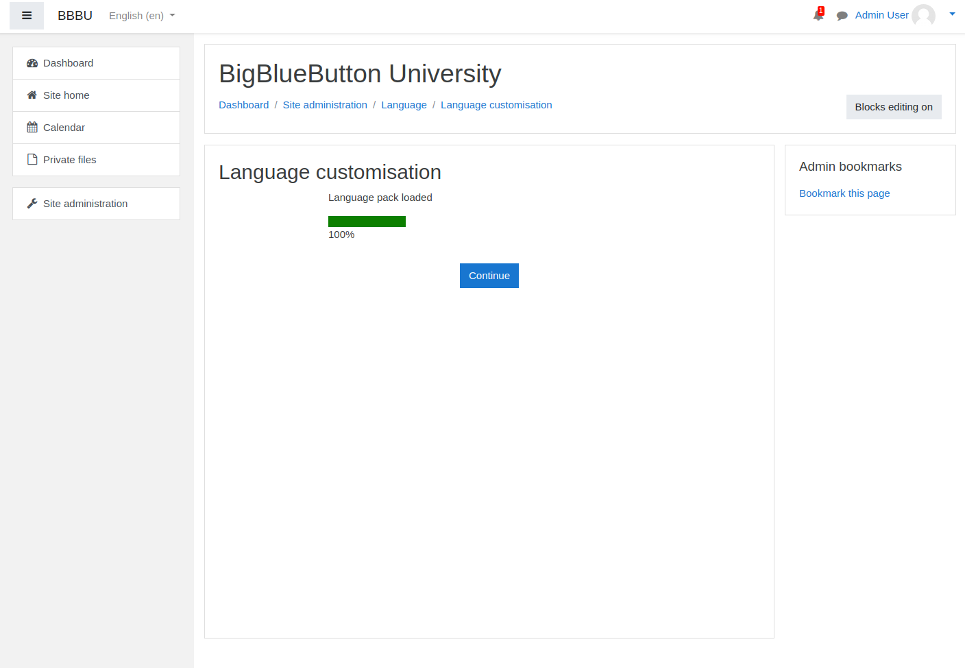Click the Site administration wrench icon
965x668 pixels.
(32, 204)
